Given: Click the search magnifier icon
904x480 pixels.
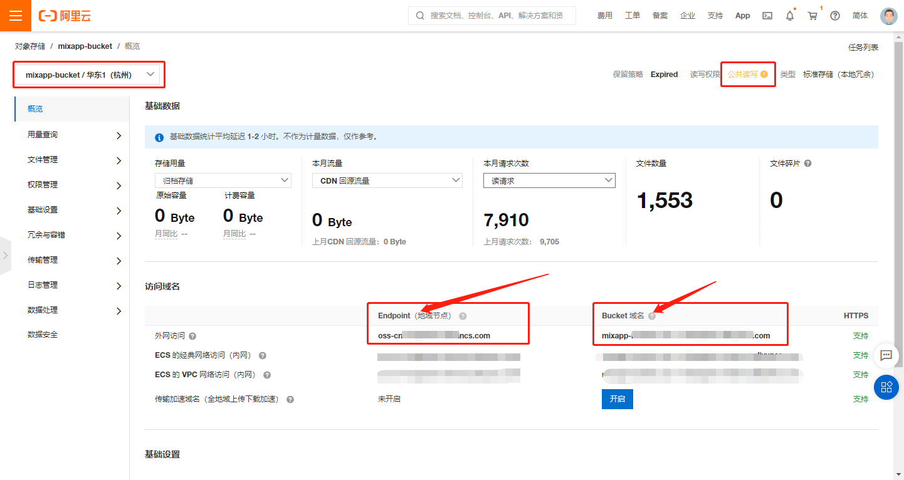Looking at the screenshot, I should pyautogui.click(x=420, y=16).
